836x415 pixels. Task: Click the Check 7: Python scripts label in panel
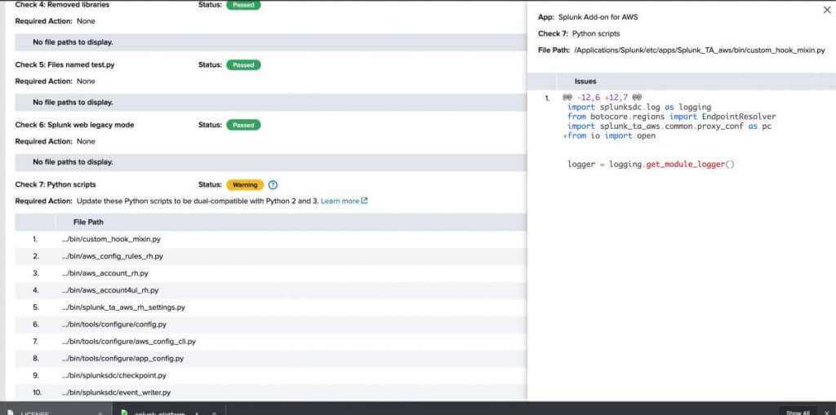[x=579, y=33]
